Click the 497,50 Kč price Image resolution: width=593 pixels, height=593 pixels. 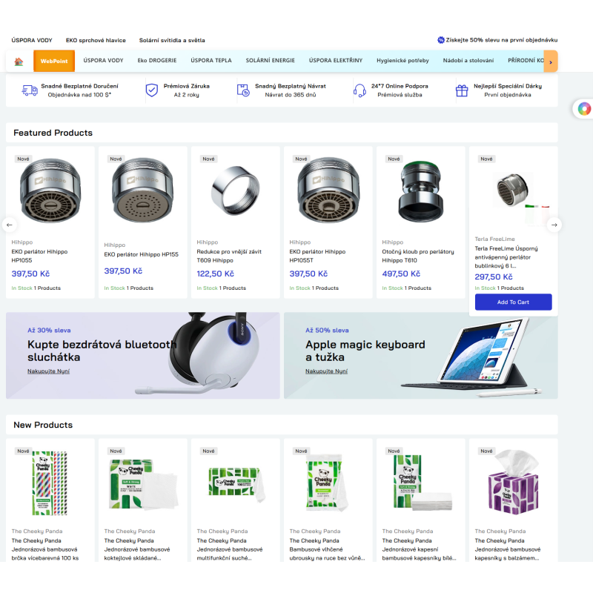401,274
